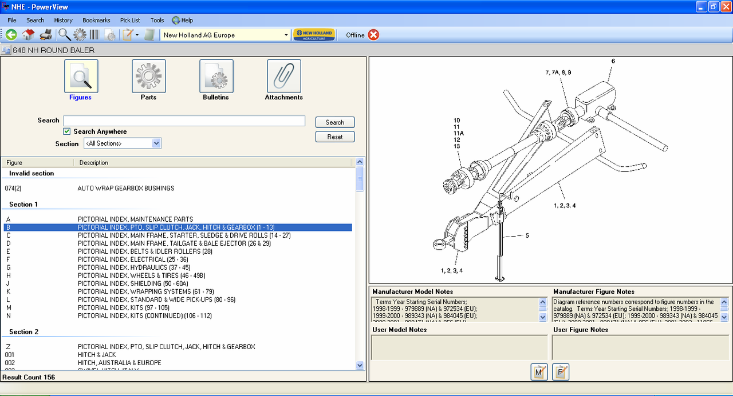Click inside the User Figure Notes box
Viewport: 733px width, 396px height.
coord(640,347)
